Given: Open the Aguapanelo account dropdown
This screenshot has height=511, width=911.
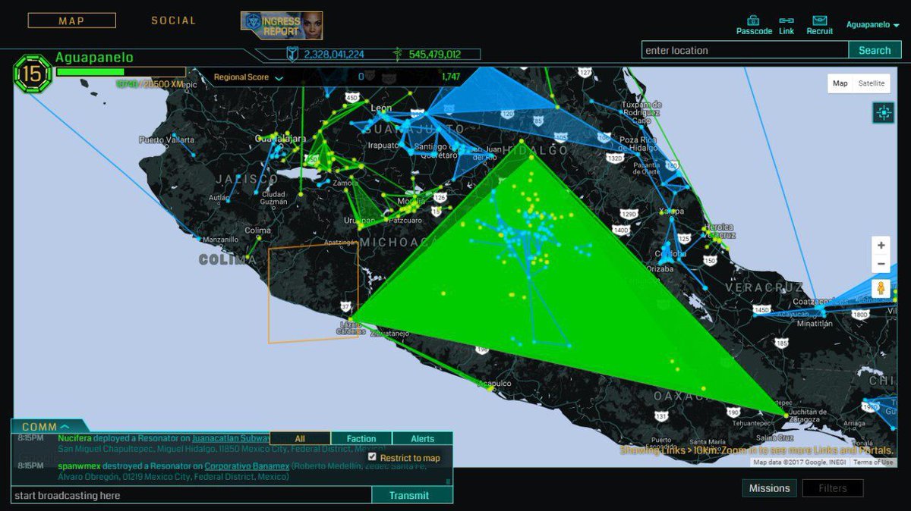Looking at the screenshot, I should point(873,25).
